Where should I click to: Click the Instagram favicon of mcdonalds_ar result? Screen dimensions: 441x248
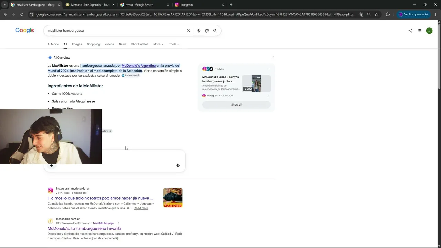50,190
